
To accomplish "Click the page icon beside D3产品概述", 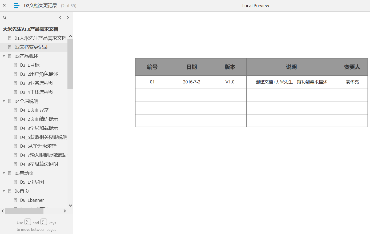I will 10,56.
